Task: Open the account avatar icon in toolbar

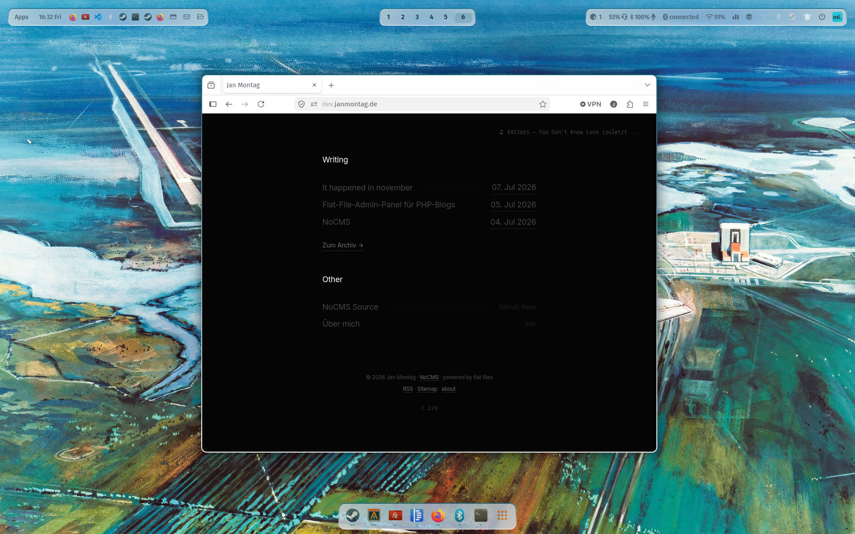Action: (x=614, y=104)
